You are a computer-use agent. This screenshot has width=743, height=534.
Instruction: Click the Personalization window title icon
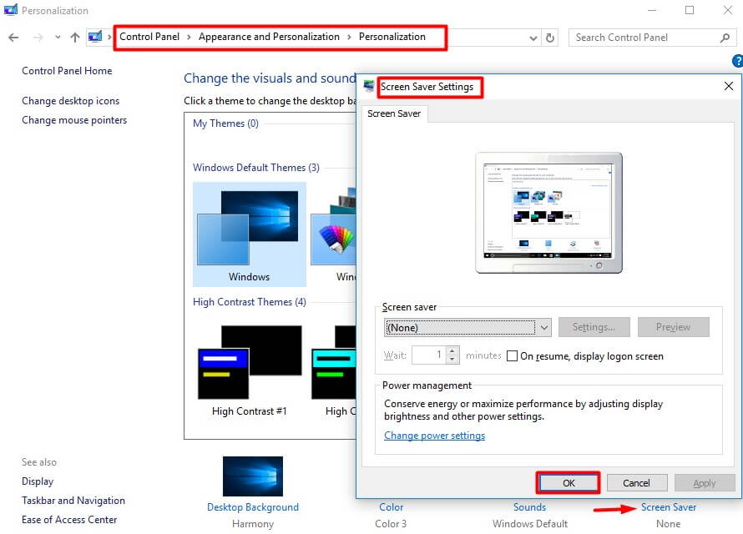pos(10,9)
